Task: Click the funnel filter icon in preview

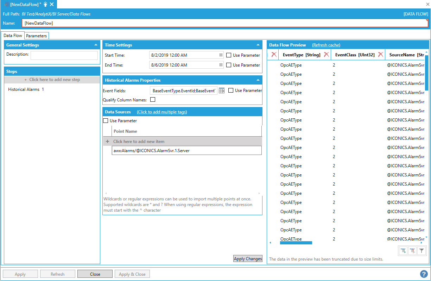Action: click(422, 251)
